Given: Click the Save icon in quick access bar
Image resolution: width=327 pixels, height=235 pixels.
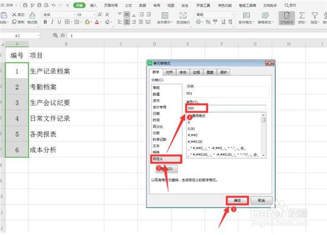Looking at the screenshot, I should 25,5.
